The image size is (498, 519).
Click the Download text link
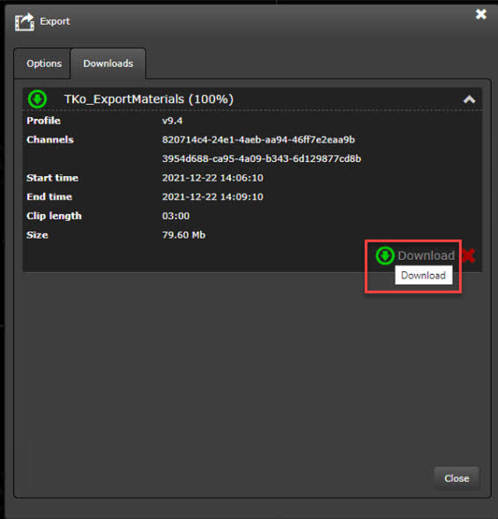pyautogui.click(x=426, y=256)
